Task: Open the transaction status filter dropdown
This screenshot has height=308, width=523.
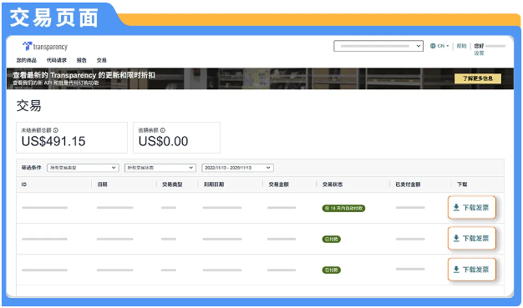Action: [160, 168]
